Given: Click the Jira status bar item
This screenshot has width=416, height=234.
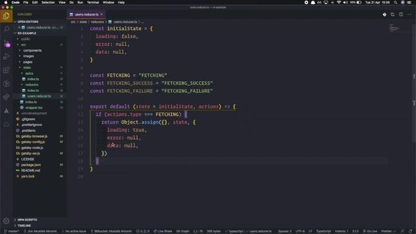Looking at the screenshot, I should [x=40, y=231].
